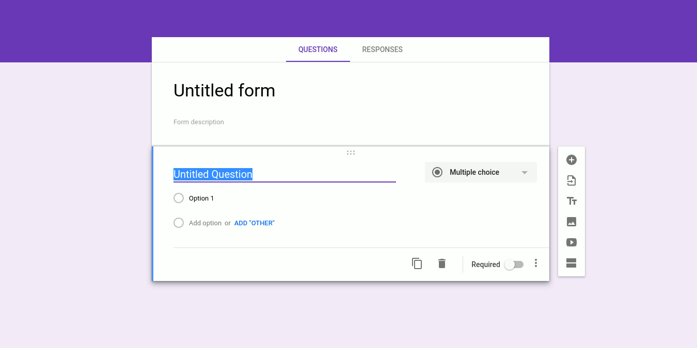Open the Multiple choice question type dropdown
The width and height of the screenshot is (697, 348).
(x=480, y=172)
